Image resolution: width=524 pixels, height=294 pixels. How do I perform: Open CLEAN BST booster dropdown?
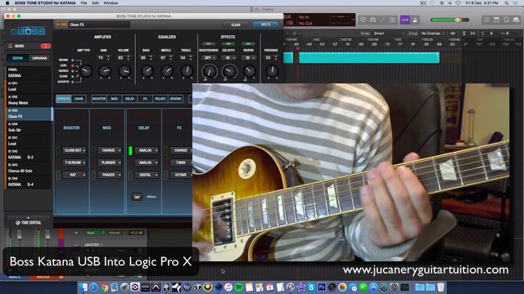75,150
